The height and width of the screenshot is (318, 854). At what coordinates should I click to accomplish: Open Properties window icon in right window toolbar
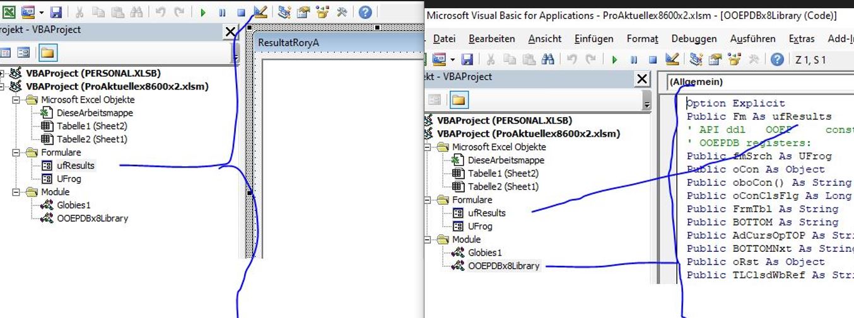click(715, 60)
